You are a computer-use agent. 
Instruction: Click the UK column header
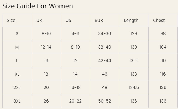(x=39, y=20)
